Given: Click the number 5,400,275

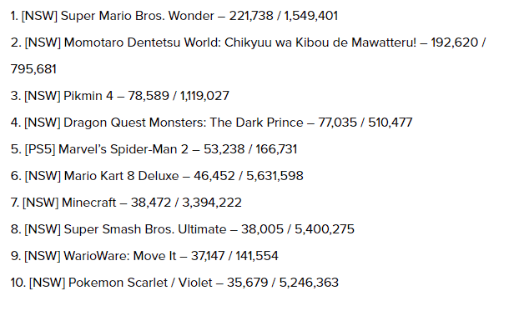Looking at the screenshot, I should click(x=325, y=229).
